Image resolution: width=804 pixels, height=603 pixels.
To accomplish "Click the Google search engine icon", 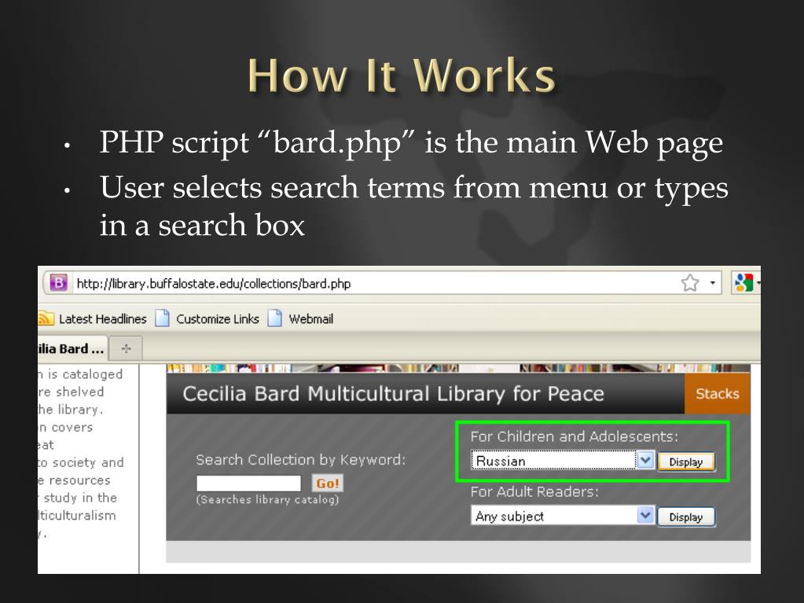I will [x=743, y=282].
